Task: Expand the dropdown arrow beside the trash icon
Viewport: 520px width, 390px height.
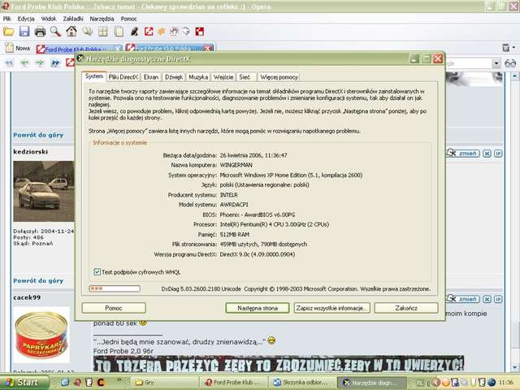Action: (514, 48)
